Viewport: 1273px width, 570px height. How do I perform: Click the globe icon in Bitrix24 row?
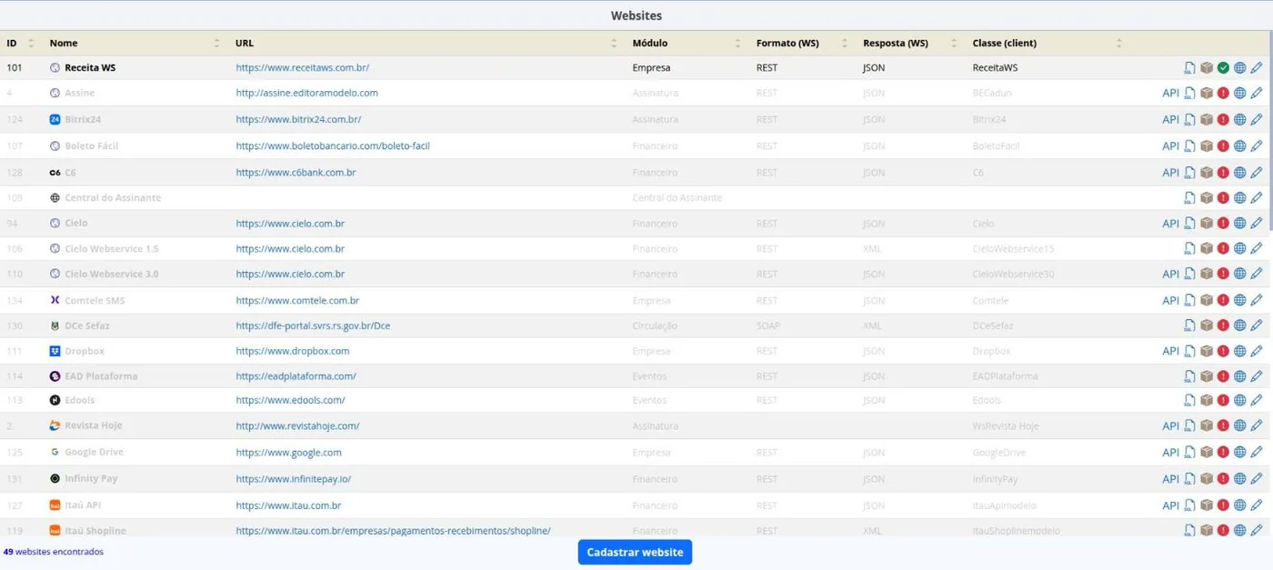point(1239,119)
